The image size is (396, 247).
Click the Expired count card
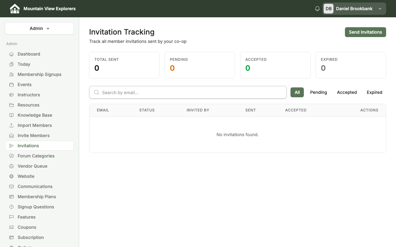pos(351,65)
